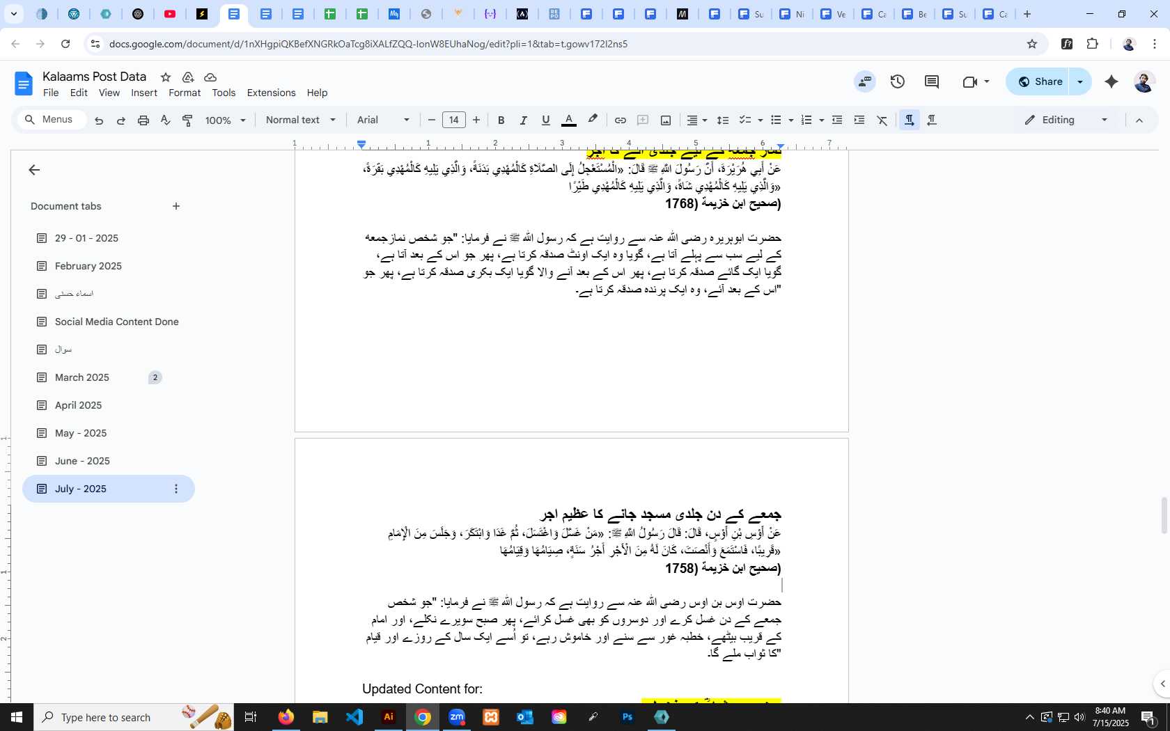This screenshot has width=1170, height=731.
Task: Increase indent using toolbar icon
Action: (859, 120)
